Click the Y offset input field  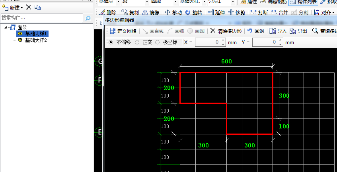[x=265, y=42]
